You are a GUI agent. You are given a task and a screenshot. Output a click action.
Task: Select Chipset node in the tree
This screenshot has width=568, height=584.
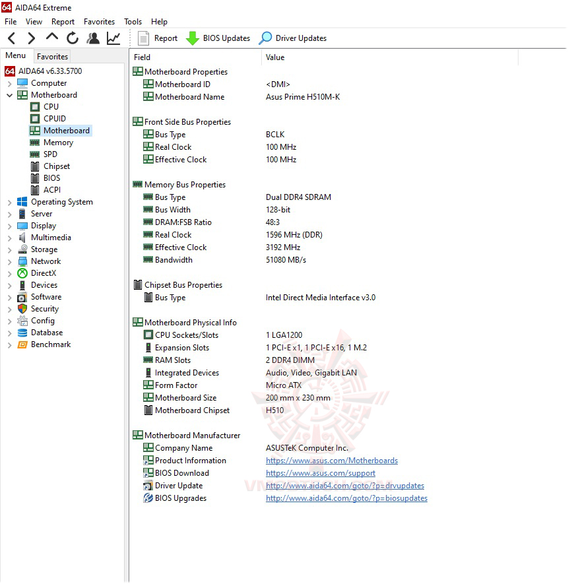[57, 166]
